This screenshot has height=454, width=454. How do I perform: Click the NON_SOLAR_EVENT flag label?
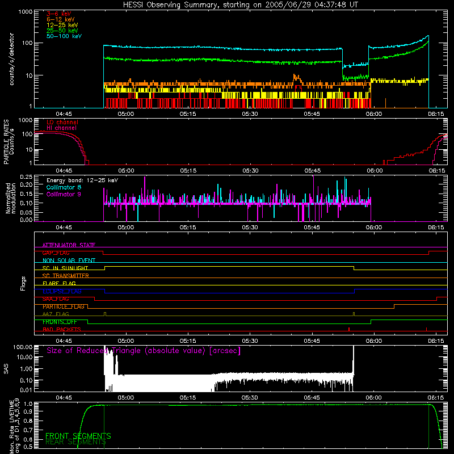pyautogui.click(x=69, y=260)
